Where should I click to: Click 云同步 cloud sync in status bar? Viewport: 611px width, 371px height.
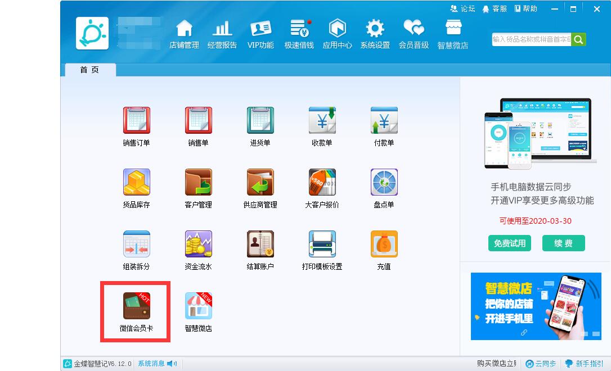tap(541, 364)
